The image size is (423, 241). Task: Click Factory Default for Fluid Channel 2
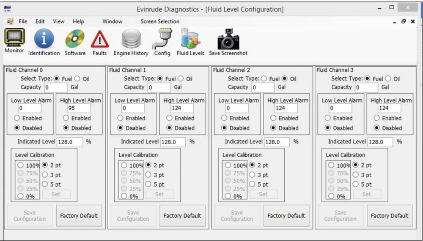tap(286, 216)
